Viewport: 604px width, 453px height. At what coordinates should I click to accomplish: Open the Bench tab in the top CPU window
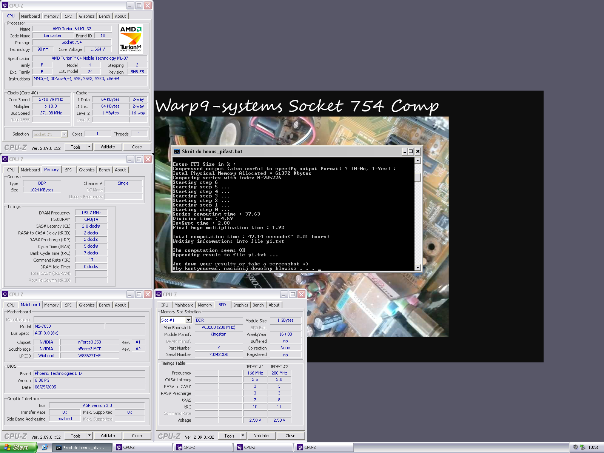[x=105, y=16]
